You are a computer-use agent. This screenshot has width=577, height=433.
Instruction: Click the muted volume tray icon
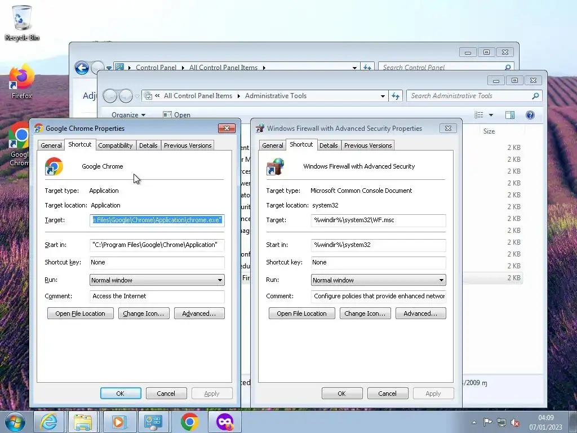pos(515,422)
